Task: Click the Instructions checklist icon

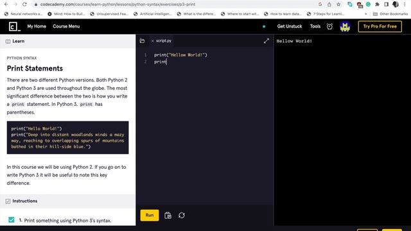Action: 8,201
